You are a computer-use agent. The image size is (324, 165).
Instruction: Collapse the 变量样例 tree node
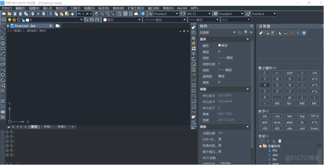point(260,146)
